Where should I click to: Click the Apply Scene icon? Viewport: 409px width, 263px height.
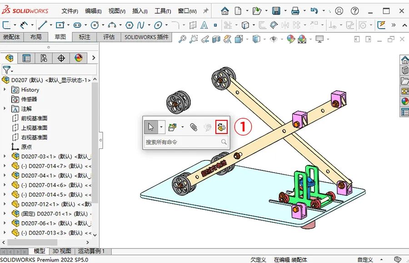pos(302,39)
